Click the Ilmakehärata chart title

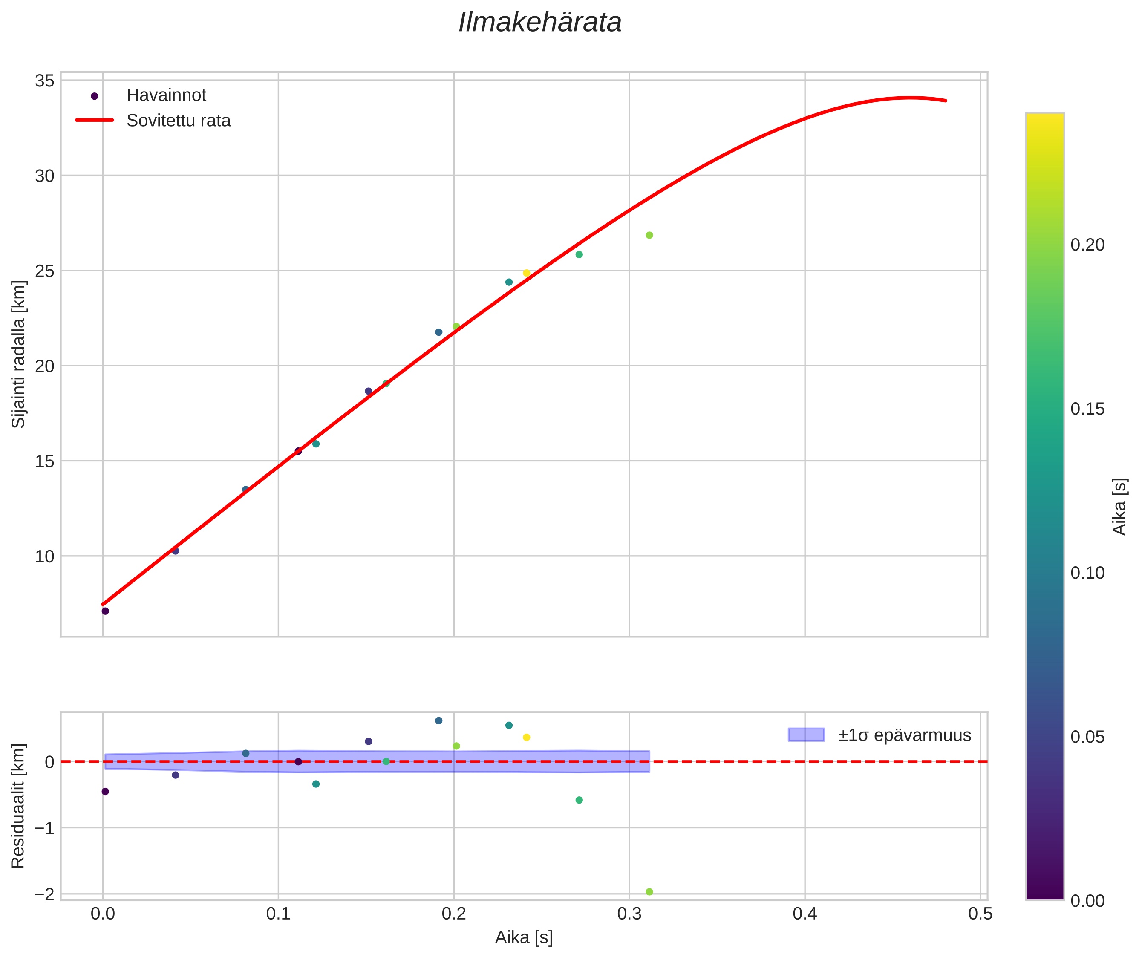point(539,23)
